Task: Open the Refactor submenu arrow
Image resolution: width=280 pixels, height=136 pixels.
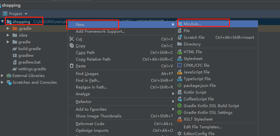Action: pyautogui.click(x=173, y=102)
